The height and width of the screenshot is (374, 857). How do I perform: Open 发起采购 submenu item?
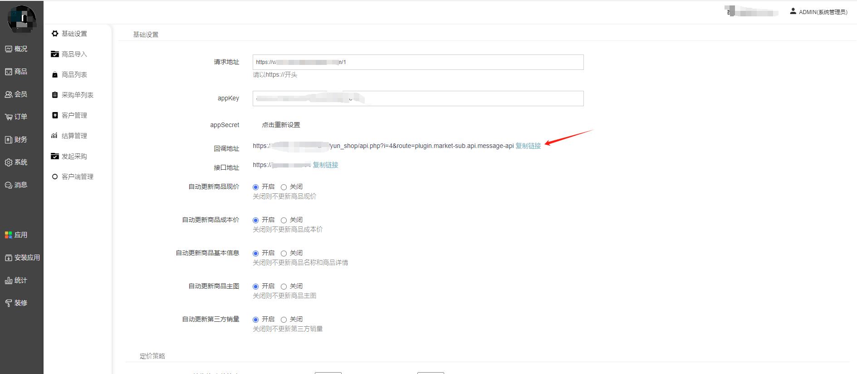pyautogui.click(x=74, y=156)
